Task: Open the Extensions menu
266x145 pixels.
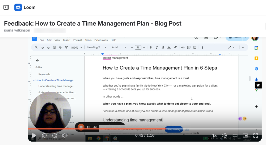Action: pos(101,40)
